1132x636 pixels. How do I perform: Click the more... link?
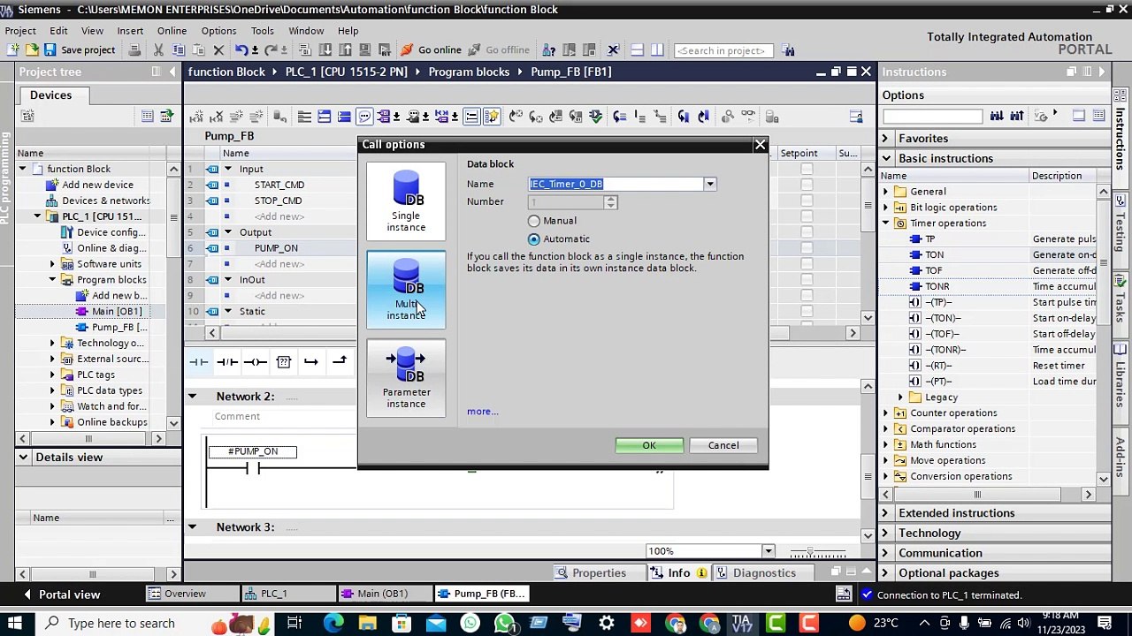click(483, 412)
